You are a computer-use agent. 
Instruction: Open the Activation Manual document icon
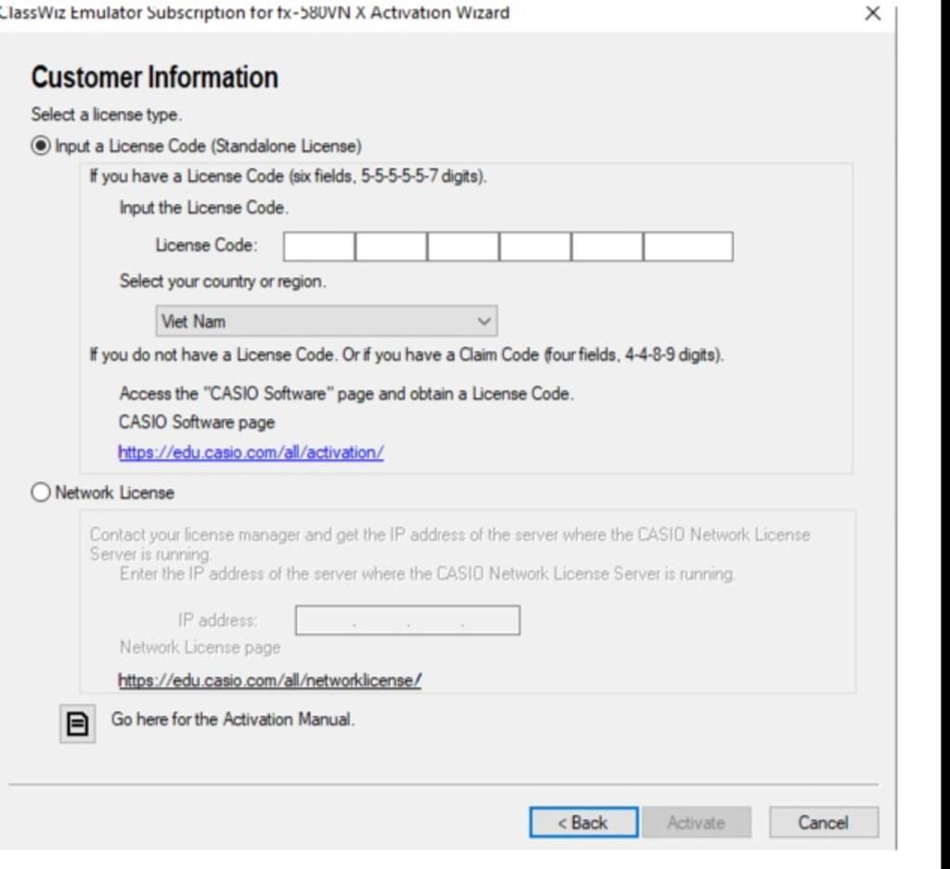pyautogui.click(x=78, y=723)
